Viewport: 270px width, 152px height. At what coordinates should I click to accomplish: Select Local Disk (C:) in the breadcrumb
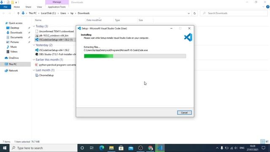tap(49, 13)
